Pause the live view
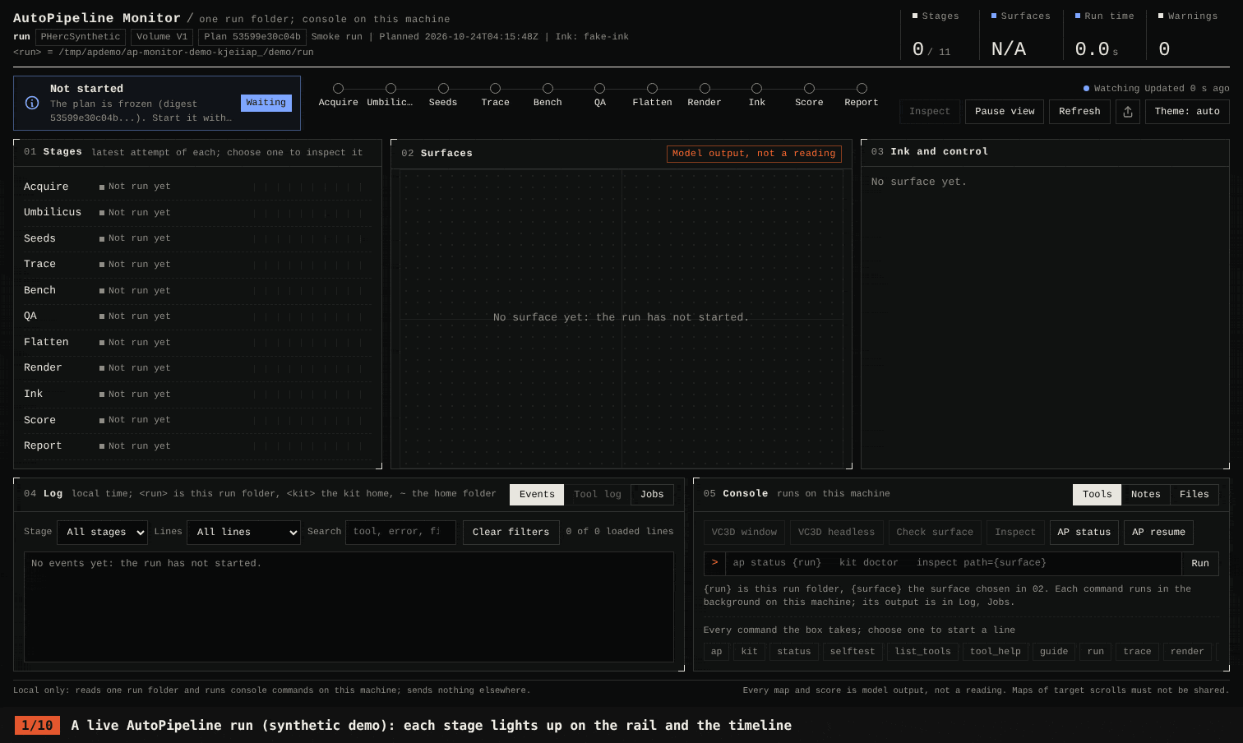This screenshot has height=743, width=1243. 1005,112
